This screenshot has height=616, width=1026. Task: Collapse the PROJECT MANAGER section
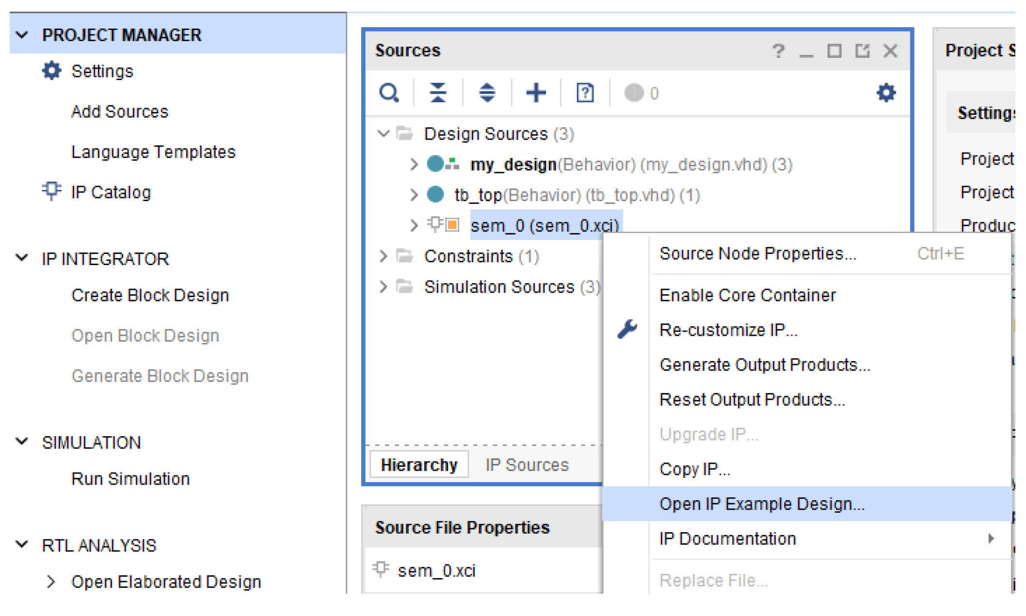[x=22, y=35]
